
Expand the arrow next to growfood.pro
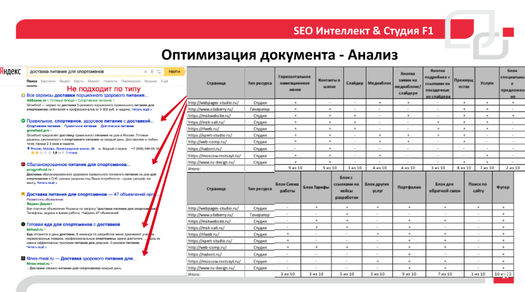click(51, 131)
